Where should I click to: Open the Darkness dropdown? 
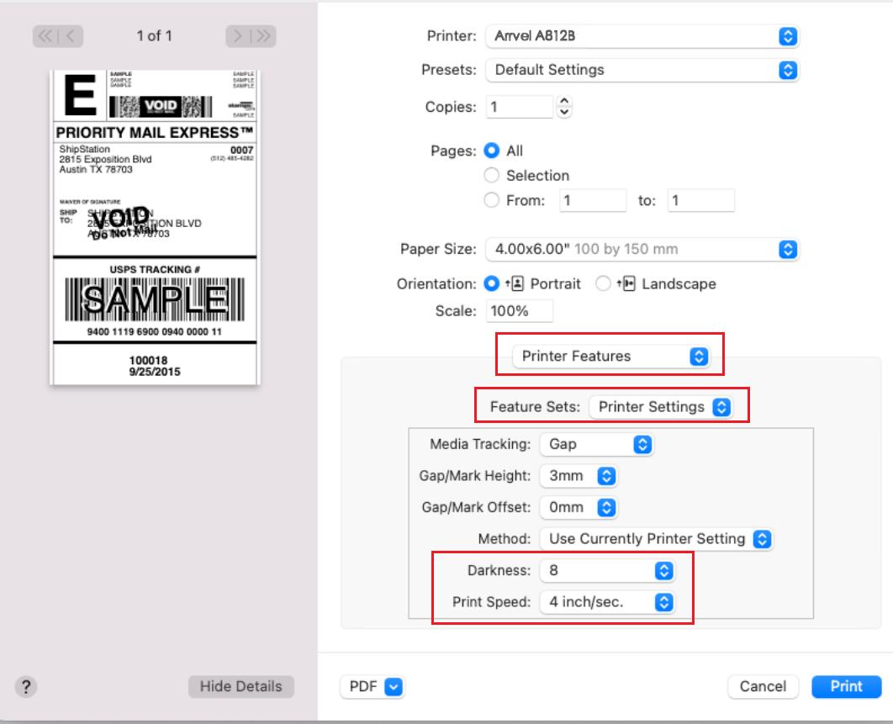(x=606, y=570)
